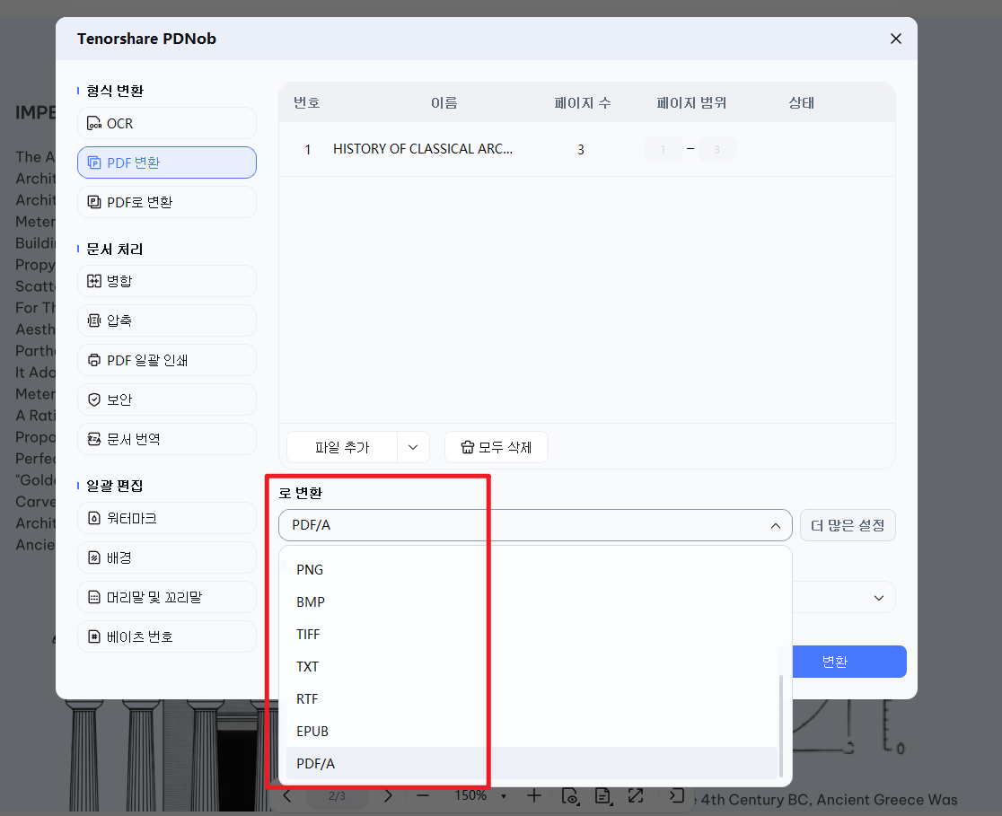Collapse the viewer toolbar arrow icon
1002x816 pixels.
[x=677, y=795]
